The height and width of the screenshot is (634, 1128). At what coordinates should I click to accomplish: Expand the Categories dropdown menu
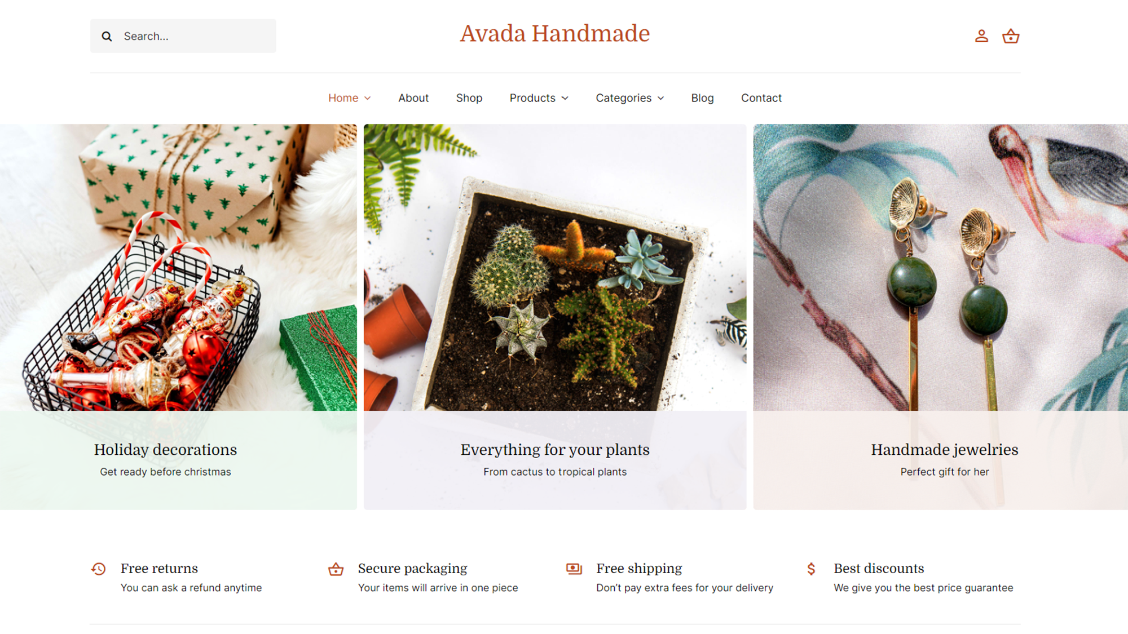629,97
